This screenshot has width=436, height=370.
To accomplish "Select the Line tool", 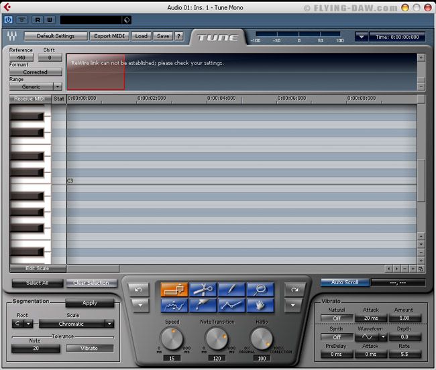I will 231,305.
